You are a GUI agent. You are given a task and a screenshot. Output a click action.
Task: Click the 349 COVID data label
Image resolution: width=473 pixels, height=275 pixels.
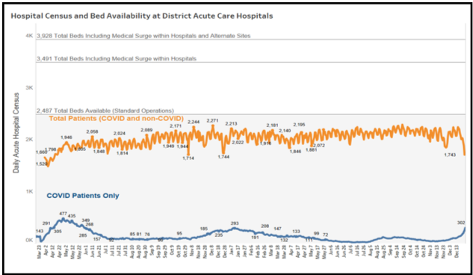(x=86, y=220)
